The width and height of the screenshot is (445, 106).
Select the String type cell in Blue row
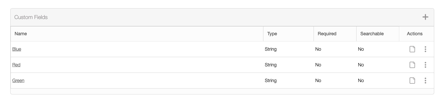[x=271, y=49]
